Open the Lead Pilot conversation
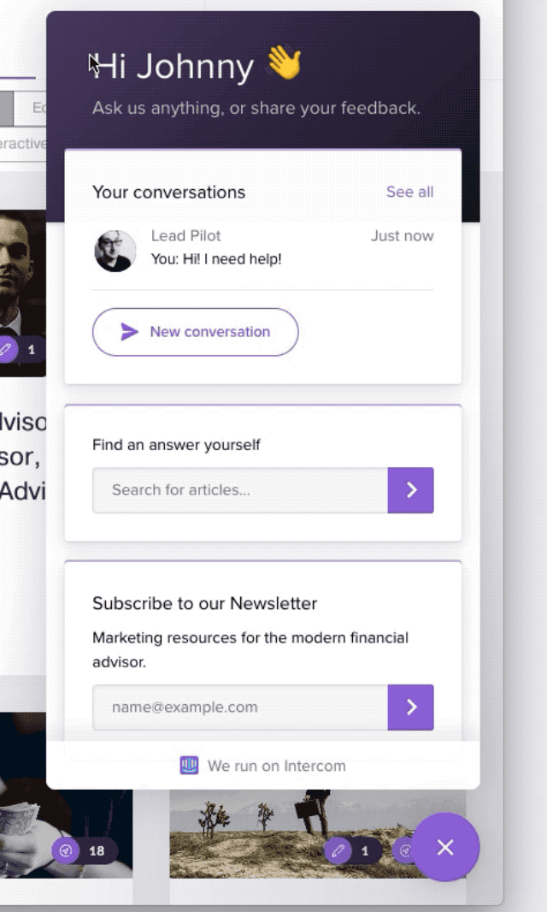The width and height of the screenshot is (547, 912). point(262,251)
